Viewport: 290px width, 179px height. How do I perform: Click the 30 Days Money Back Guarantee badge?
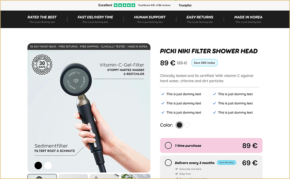click(42, 64)
